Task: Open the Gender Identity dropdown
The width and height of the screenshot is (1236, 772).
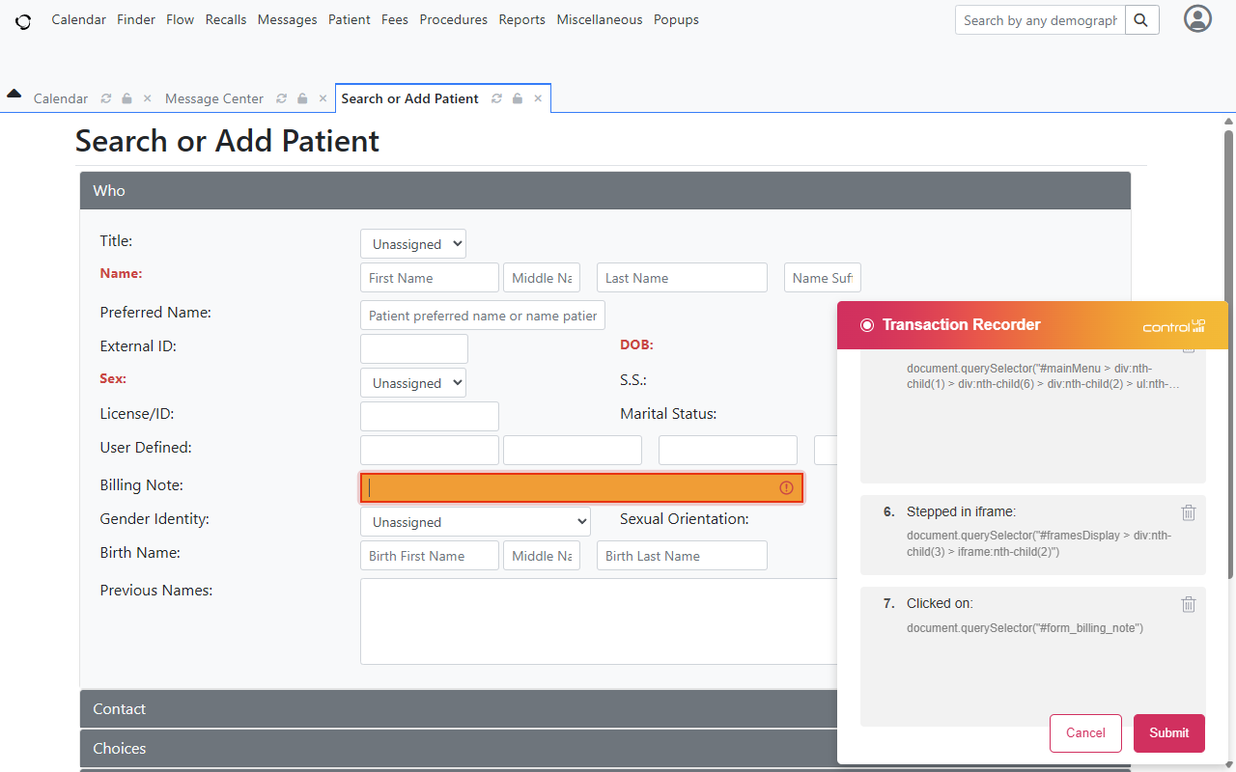Action: [x=474, y=521]
